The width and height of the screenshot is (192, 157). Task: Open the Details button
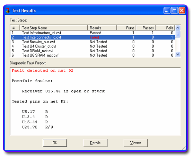(x=95, y=143)
